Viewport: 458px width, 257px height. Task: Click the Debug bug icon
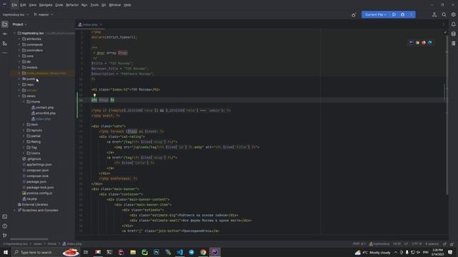point(403,14)
